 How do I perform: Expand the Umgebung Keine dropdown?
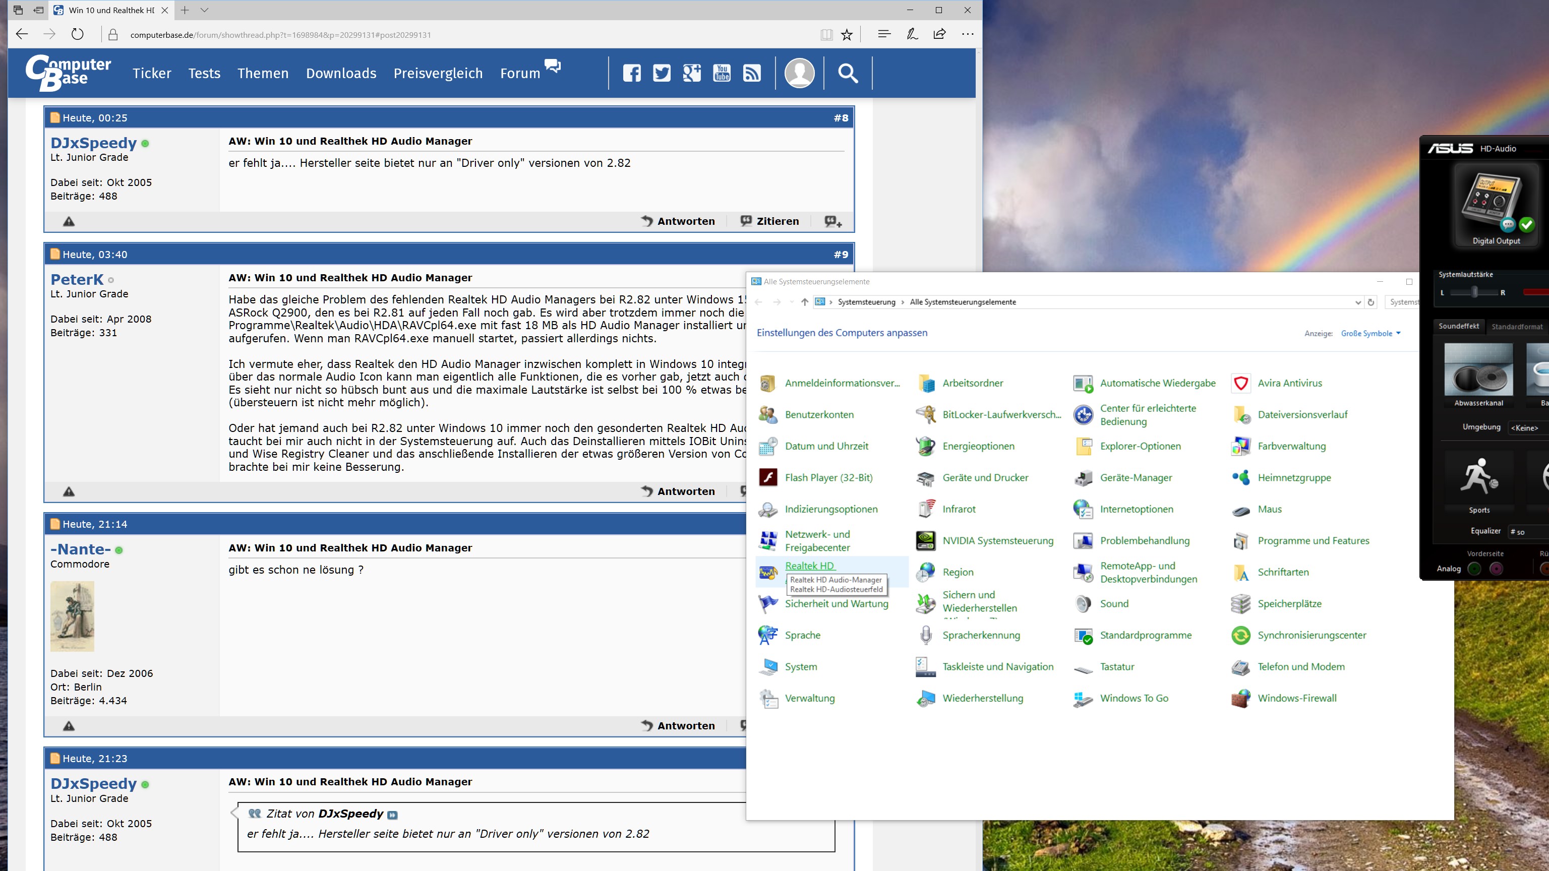1527,428
